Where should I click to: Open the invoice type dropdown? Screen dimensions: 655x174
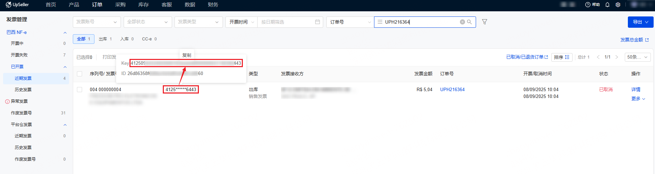(198, 22)
